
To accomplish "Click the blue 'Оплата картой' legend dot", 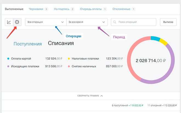I will [8, 59].
